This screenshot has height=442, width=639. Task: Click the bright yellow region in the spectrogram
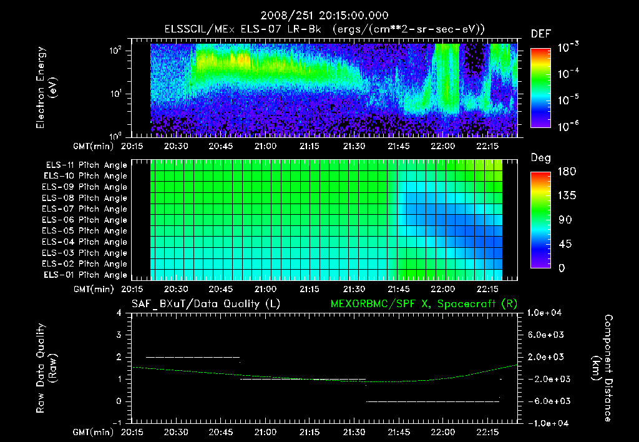(x=223, y=61)
